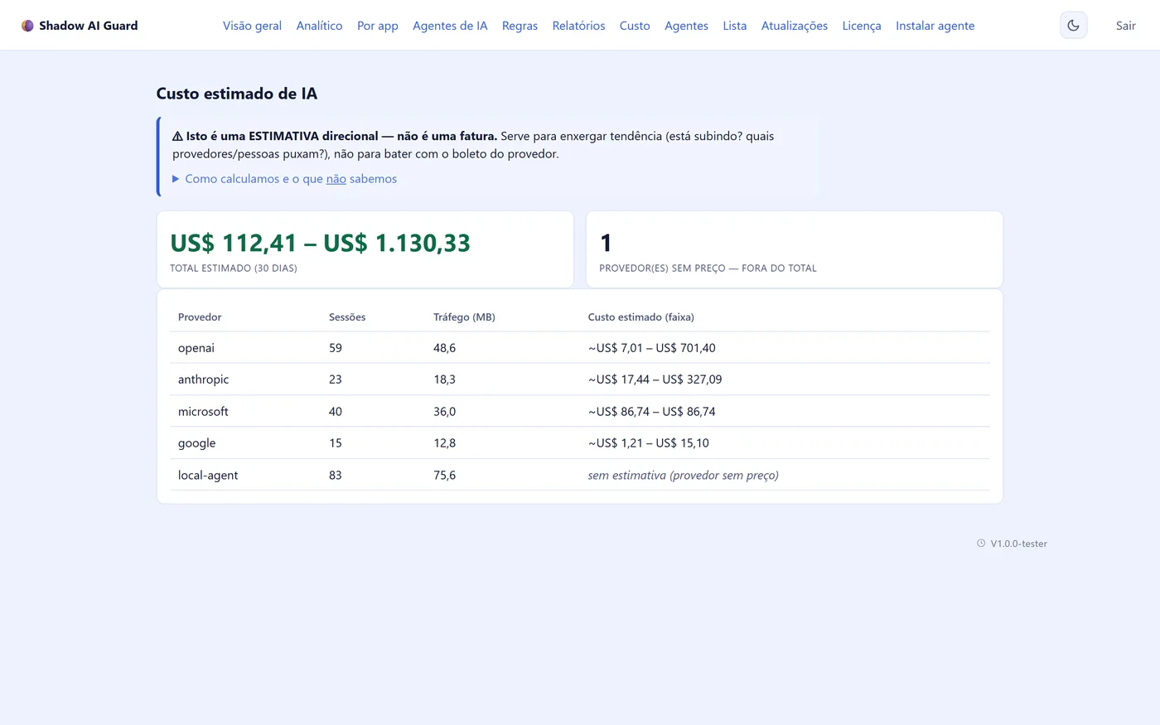Click the Tráfego (MB) column header
The image size is (1160, 725).
click(464, 317)
